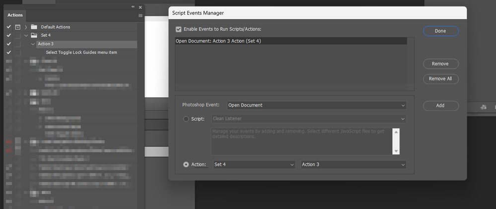Select the Open Document event entry in list
Image resolution: width=496 pixels, height=209 pixels.
click(x=290, y=41)
